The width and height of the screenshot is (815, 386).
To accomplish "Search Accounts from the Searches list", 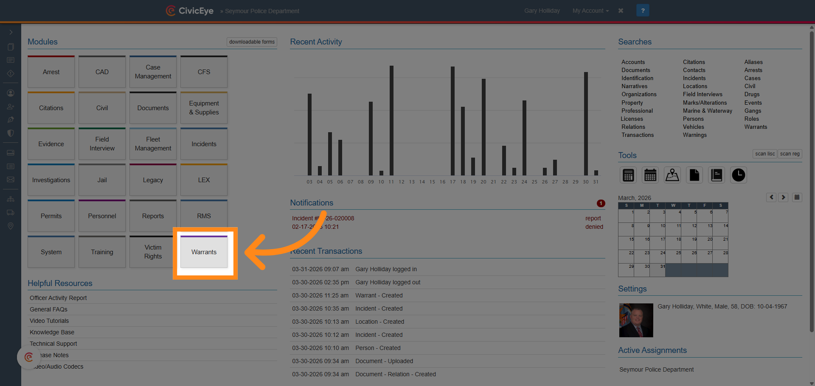I will coord(633,62).
